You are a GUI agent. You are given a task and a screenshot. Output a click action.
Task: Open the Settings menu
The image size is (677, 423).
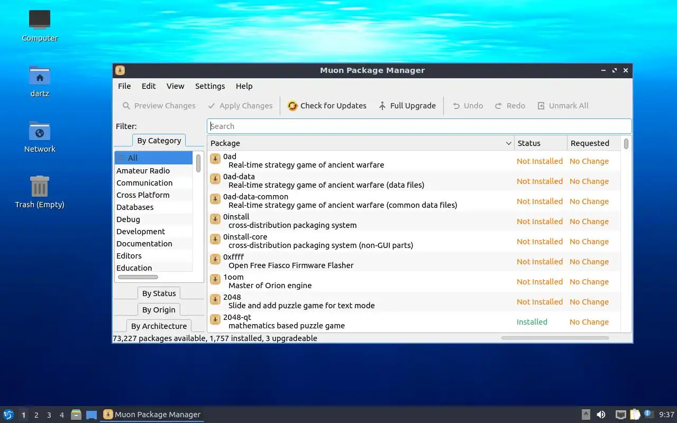pos(210,86)
